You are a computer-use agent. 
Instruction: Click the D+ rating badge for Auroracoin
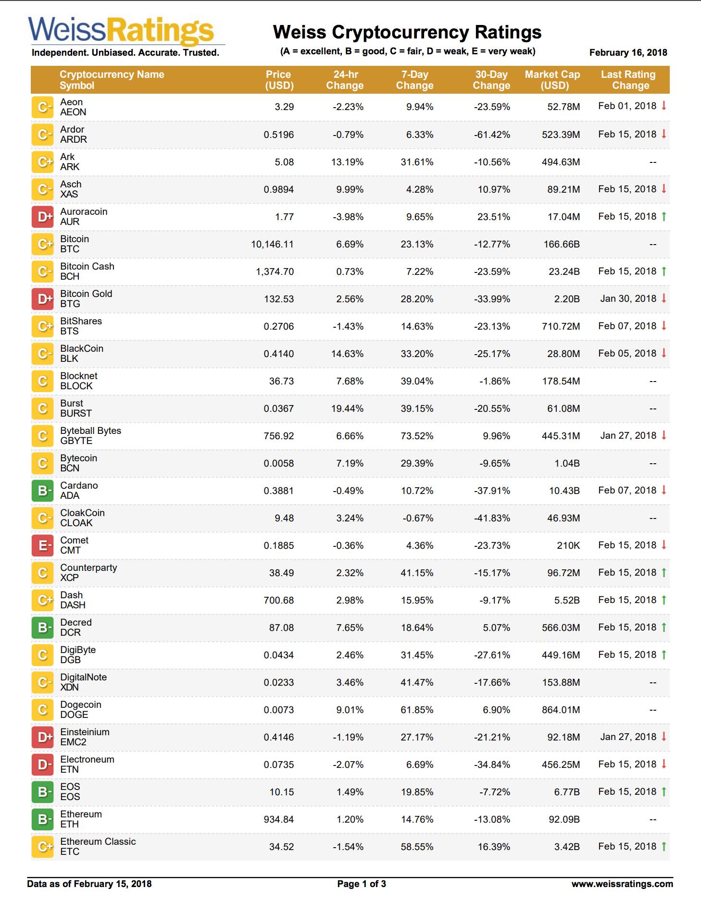pyautogui.click(x=42, y=217)
